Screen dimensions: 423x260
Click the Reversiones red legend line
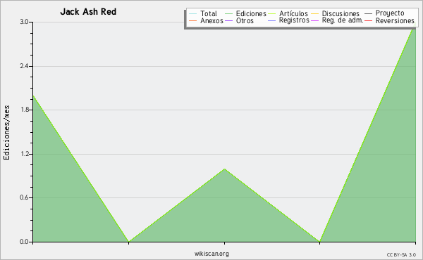(x=369, y=20)
